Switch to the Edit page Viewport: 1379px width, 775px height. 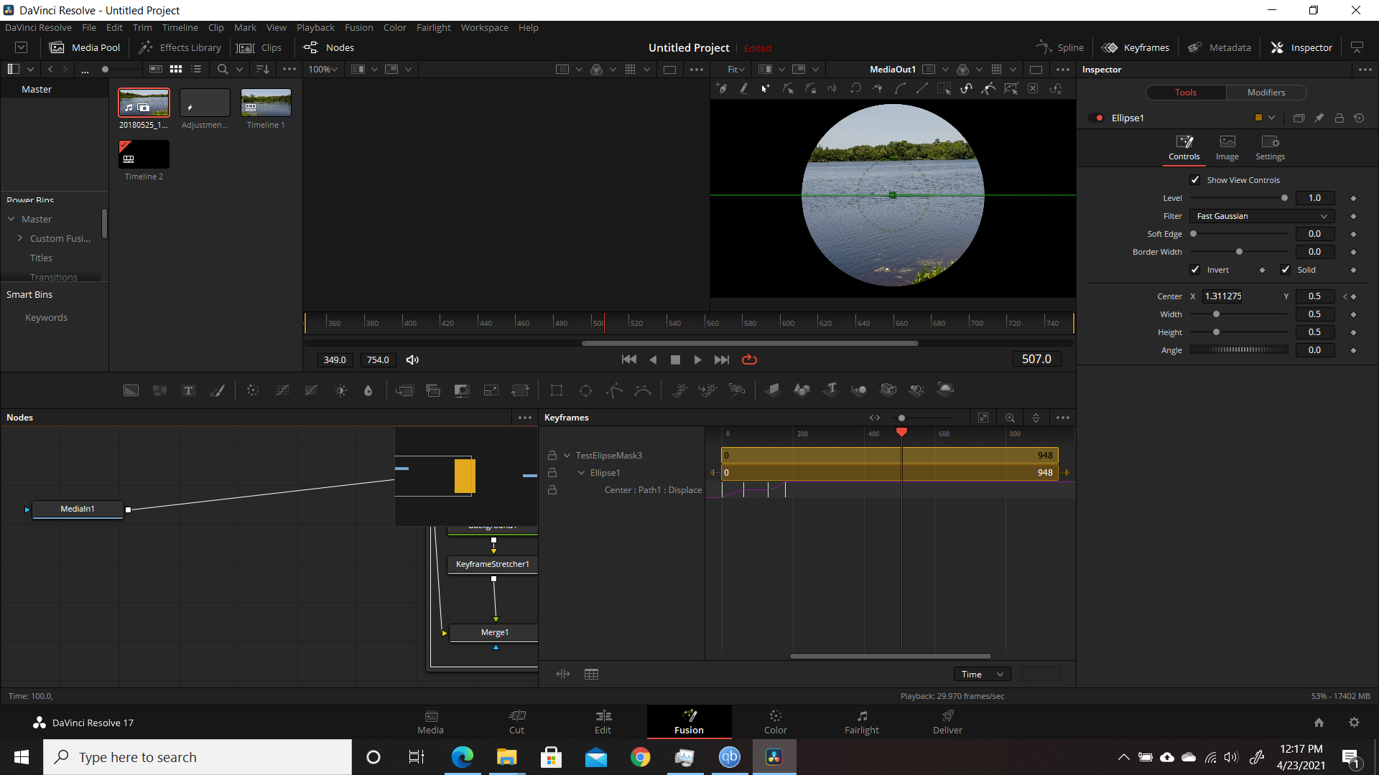[x=603, y=722]
